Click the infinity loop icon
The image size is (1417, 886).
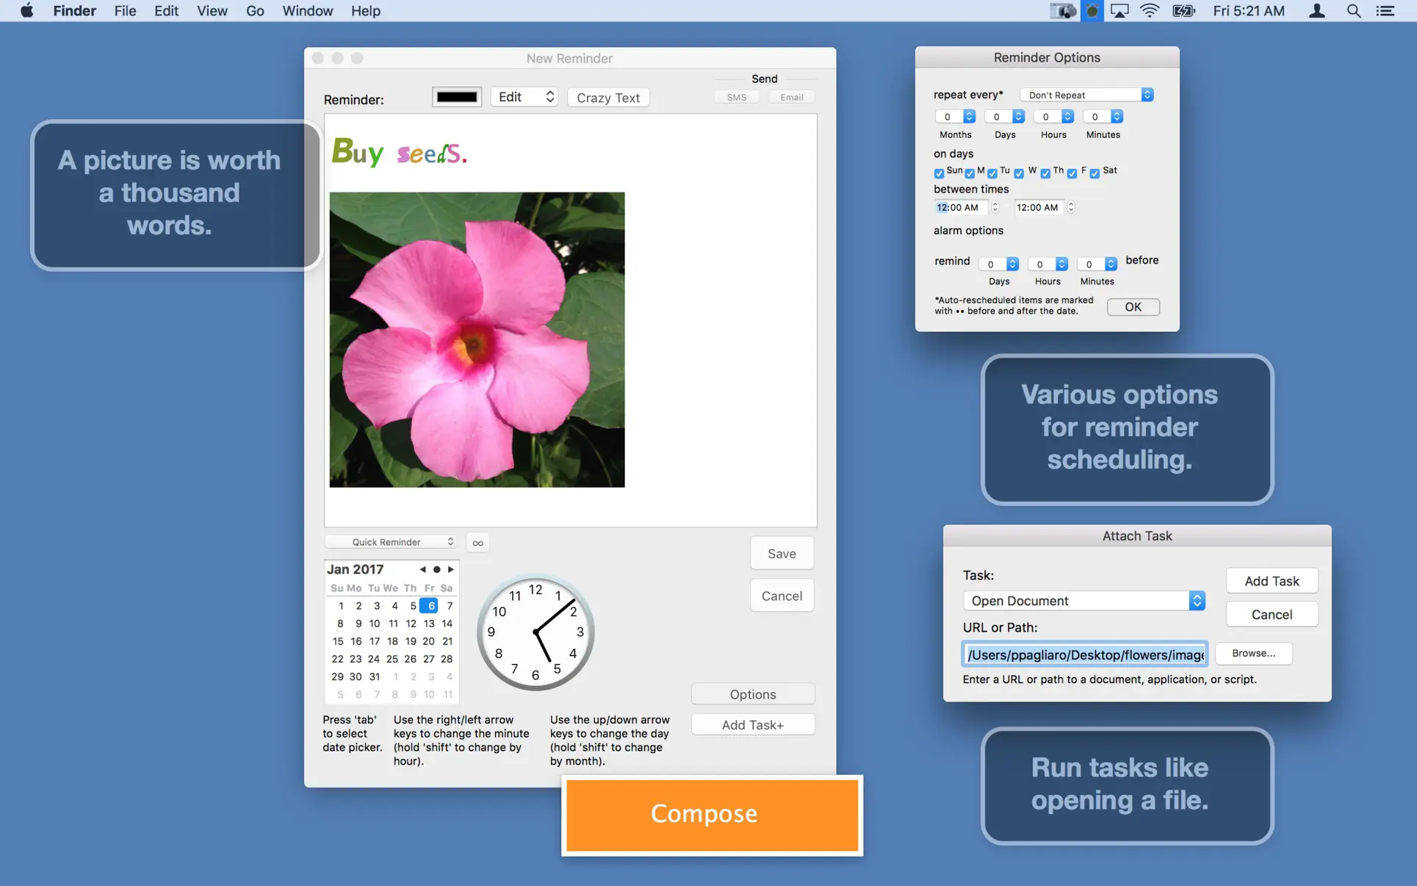[x=477, y=542]
